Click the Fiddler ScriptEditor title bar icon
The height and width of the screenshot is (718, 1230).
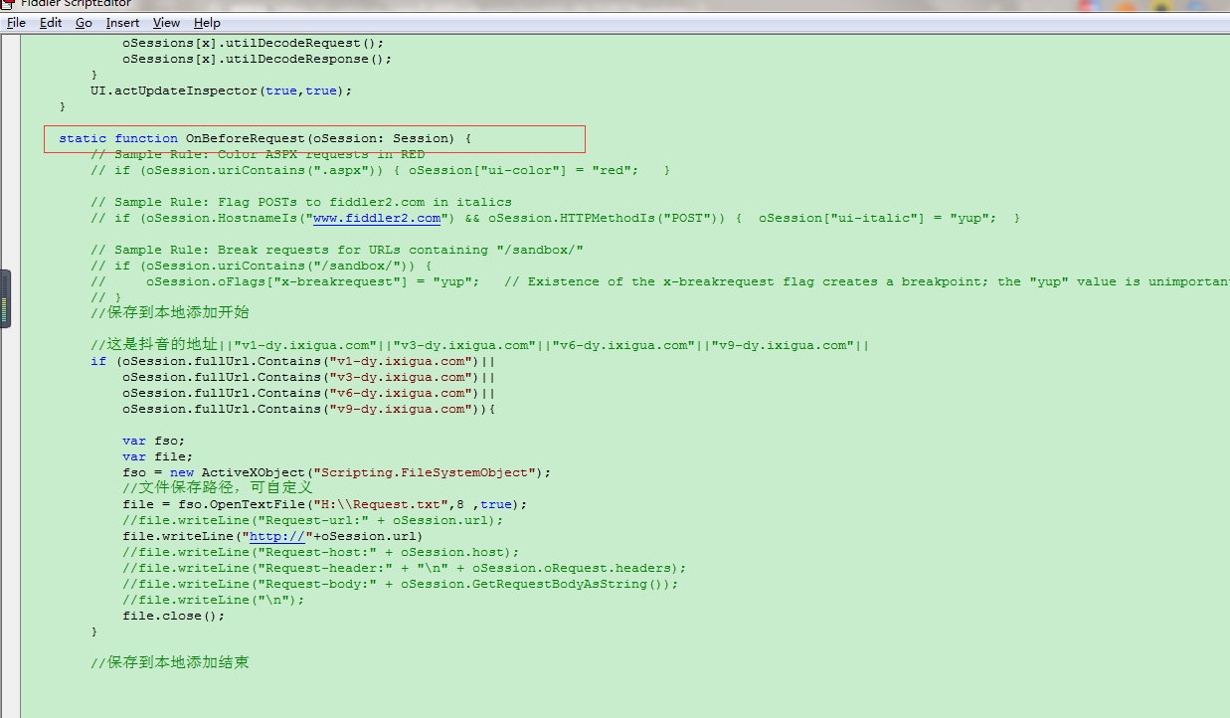[x=8, y=4]
